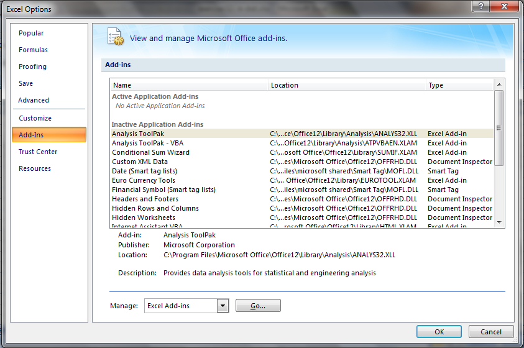This screenshot has width=524, height=348.
Task: Select the Add-Ins category
Action: [x=49, y=135]
